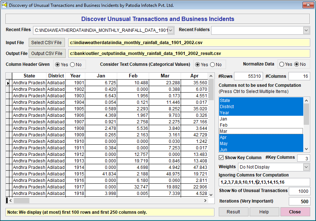Select Yes for Normalize Data
316x221 pixels.
(282, 64)
